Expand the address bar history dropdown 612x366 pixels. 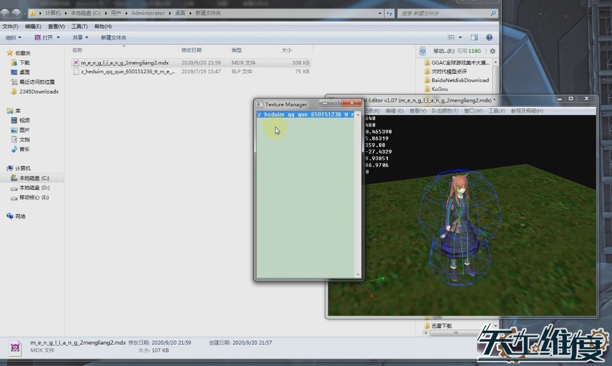tap(380, 13)
